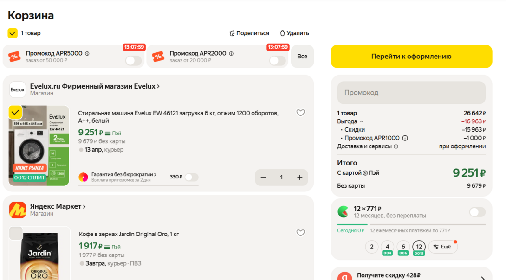Screen dimensions: 506x280
Task: Open info icon beside Промокод APR2000
Action: (231, 53)
